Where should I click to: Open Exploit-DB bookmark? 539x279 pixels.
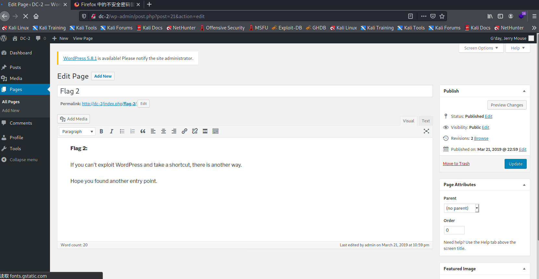(287, 28)
